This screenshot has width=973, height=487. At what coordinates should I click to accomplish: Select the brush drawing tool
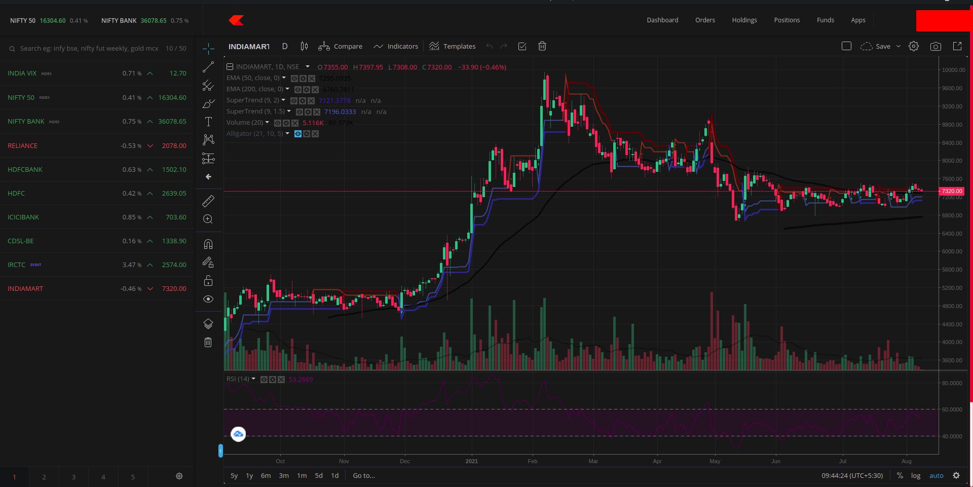click(x=208, y=103)
